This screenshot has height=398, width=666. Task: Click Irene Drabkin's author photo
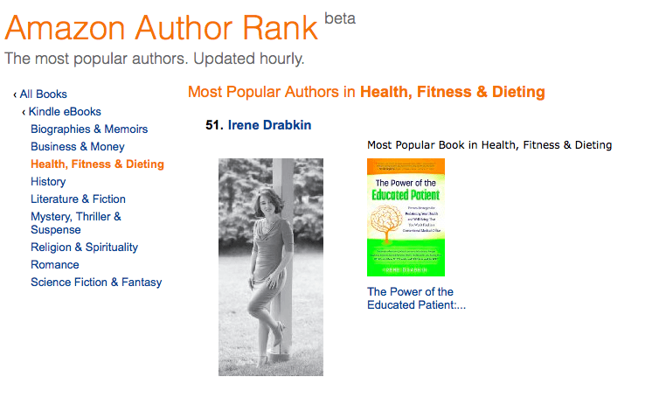tap(271, 267)
